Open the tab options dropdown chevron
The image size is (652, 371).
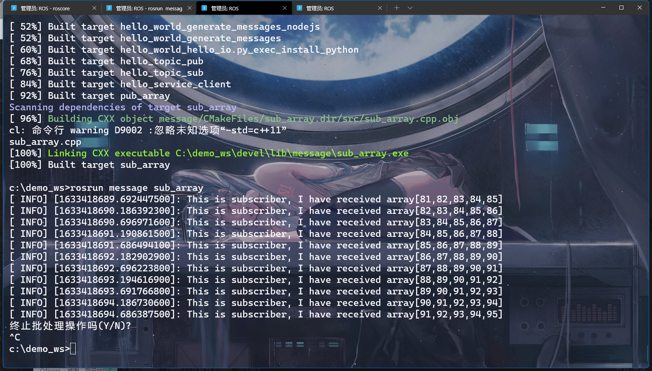tap(410, 8)
